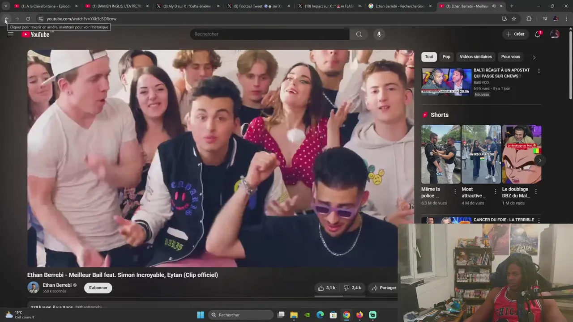Screen dimensions: 573x322
Task: Open options for Le doublage DBZ short
Action: click(536, 191)
